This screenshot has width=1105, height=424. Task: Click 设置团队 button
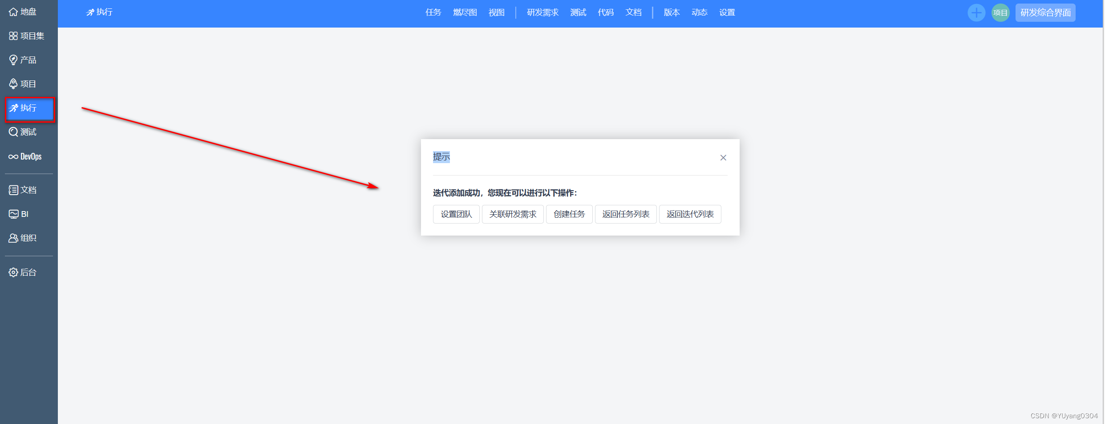click(456, 214)
